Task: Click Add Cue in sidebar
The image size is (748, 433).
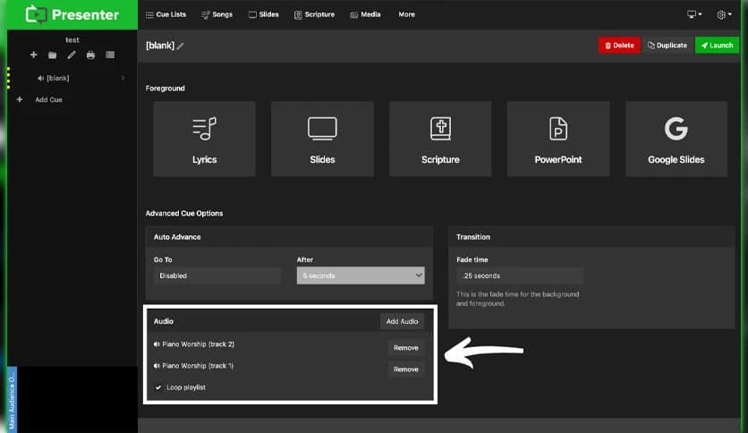Action: pos(48,100)
